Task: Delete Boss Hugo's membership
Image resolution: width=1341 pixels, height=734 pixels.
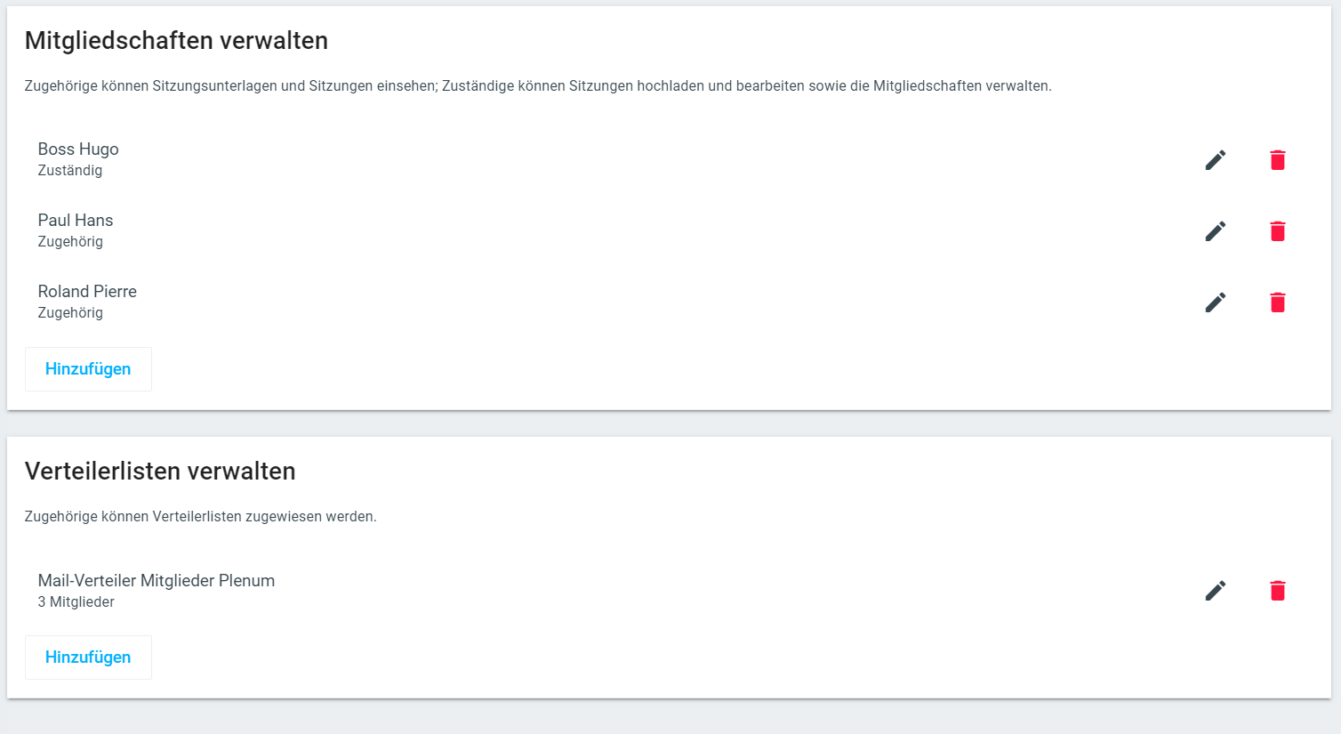Action: (x=1277, y=160)
